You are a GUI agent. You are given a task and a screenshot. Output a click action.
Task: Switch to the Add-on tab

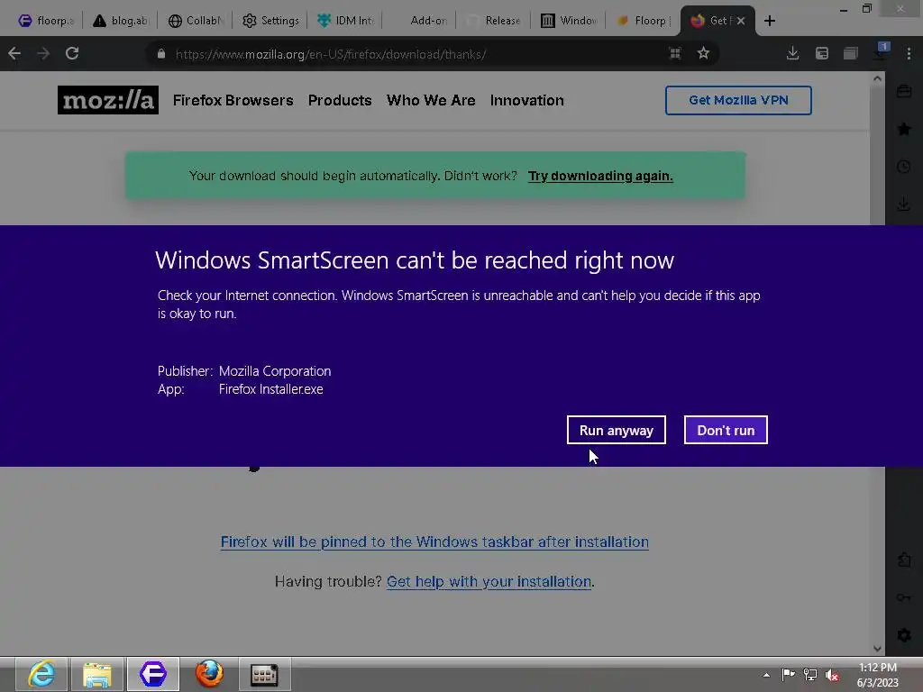420,21
